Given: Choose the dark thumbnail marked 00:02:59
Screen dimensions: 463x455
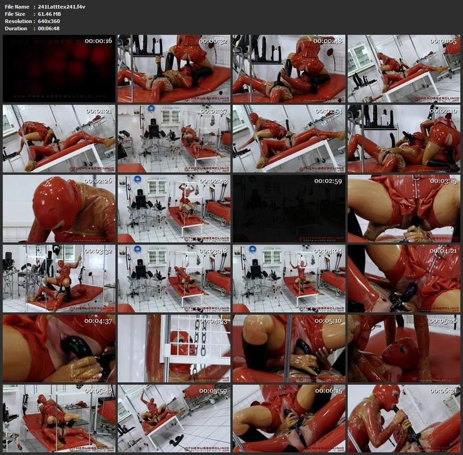Looking at the screenshot, I should pos(289,209).
